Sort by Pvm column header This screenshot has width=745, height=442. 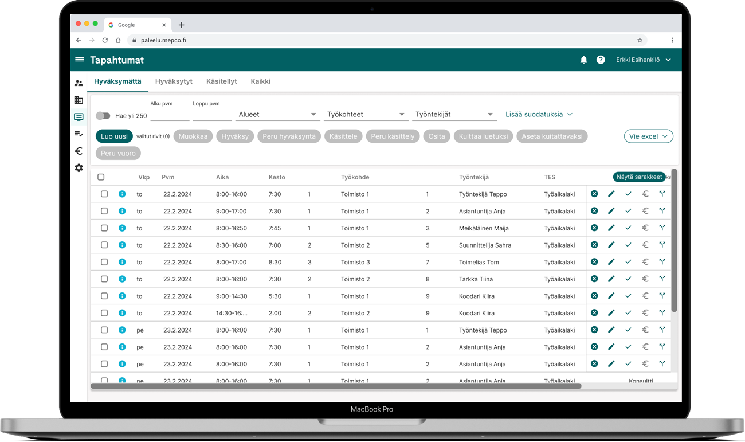click(x=168, y=177)
